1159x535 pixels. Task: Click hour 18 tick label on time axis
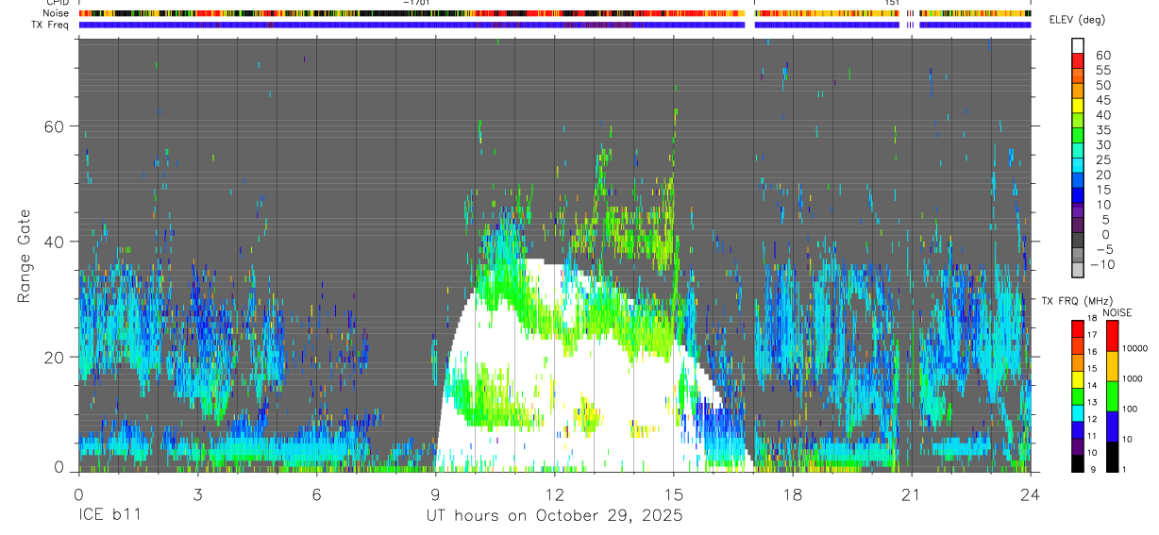[x=793, y=494]
